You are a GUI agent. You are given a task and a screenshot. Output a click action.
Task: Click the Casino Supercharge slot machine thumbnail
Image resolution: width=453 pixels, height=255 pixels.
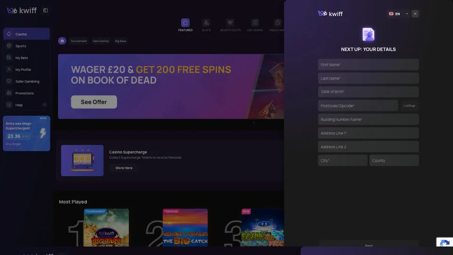[x=82, y=161]
